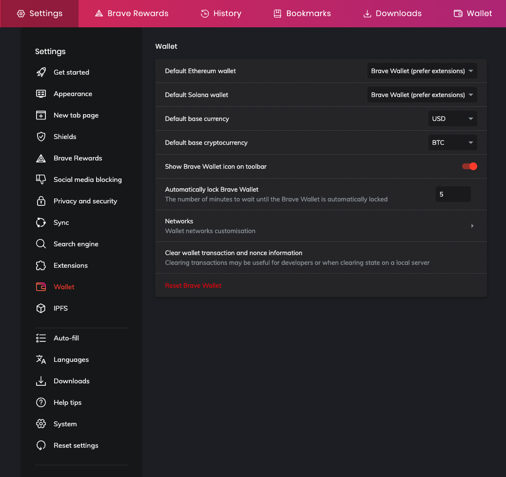Click the auto-lock minutes input field
The image size is (506, 477).
click(x=453, y=194)
